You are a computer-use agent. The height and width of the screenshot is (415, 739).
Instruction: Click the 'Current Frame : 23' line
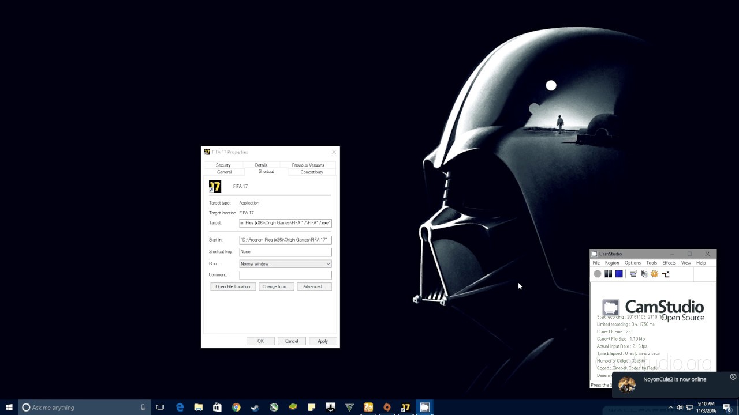[614, 331]
